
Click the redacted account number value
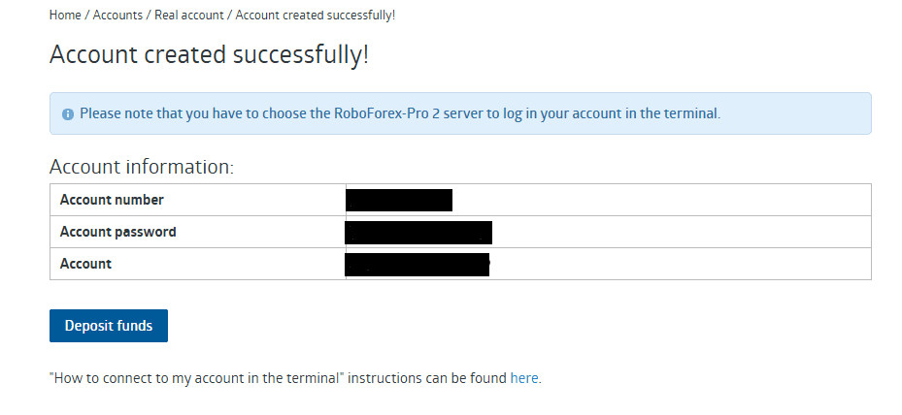pos(399,200)
